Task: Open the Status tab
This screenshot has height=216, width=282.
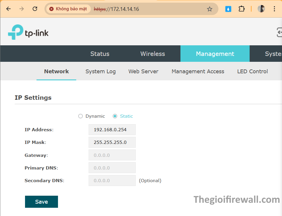Action: [x=100, y=54]
